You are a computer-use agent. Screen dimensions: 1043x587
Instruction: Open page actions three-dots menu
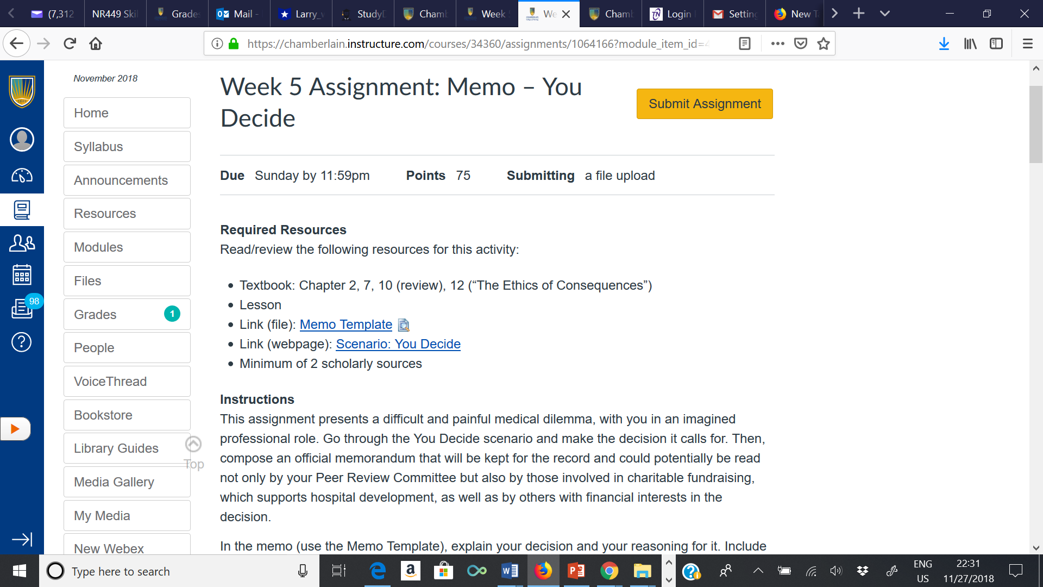click(777, 44)
